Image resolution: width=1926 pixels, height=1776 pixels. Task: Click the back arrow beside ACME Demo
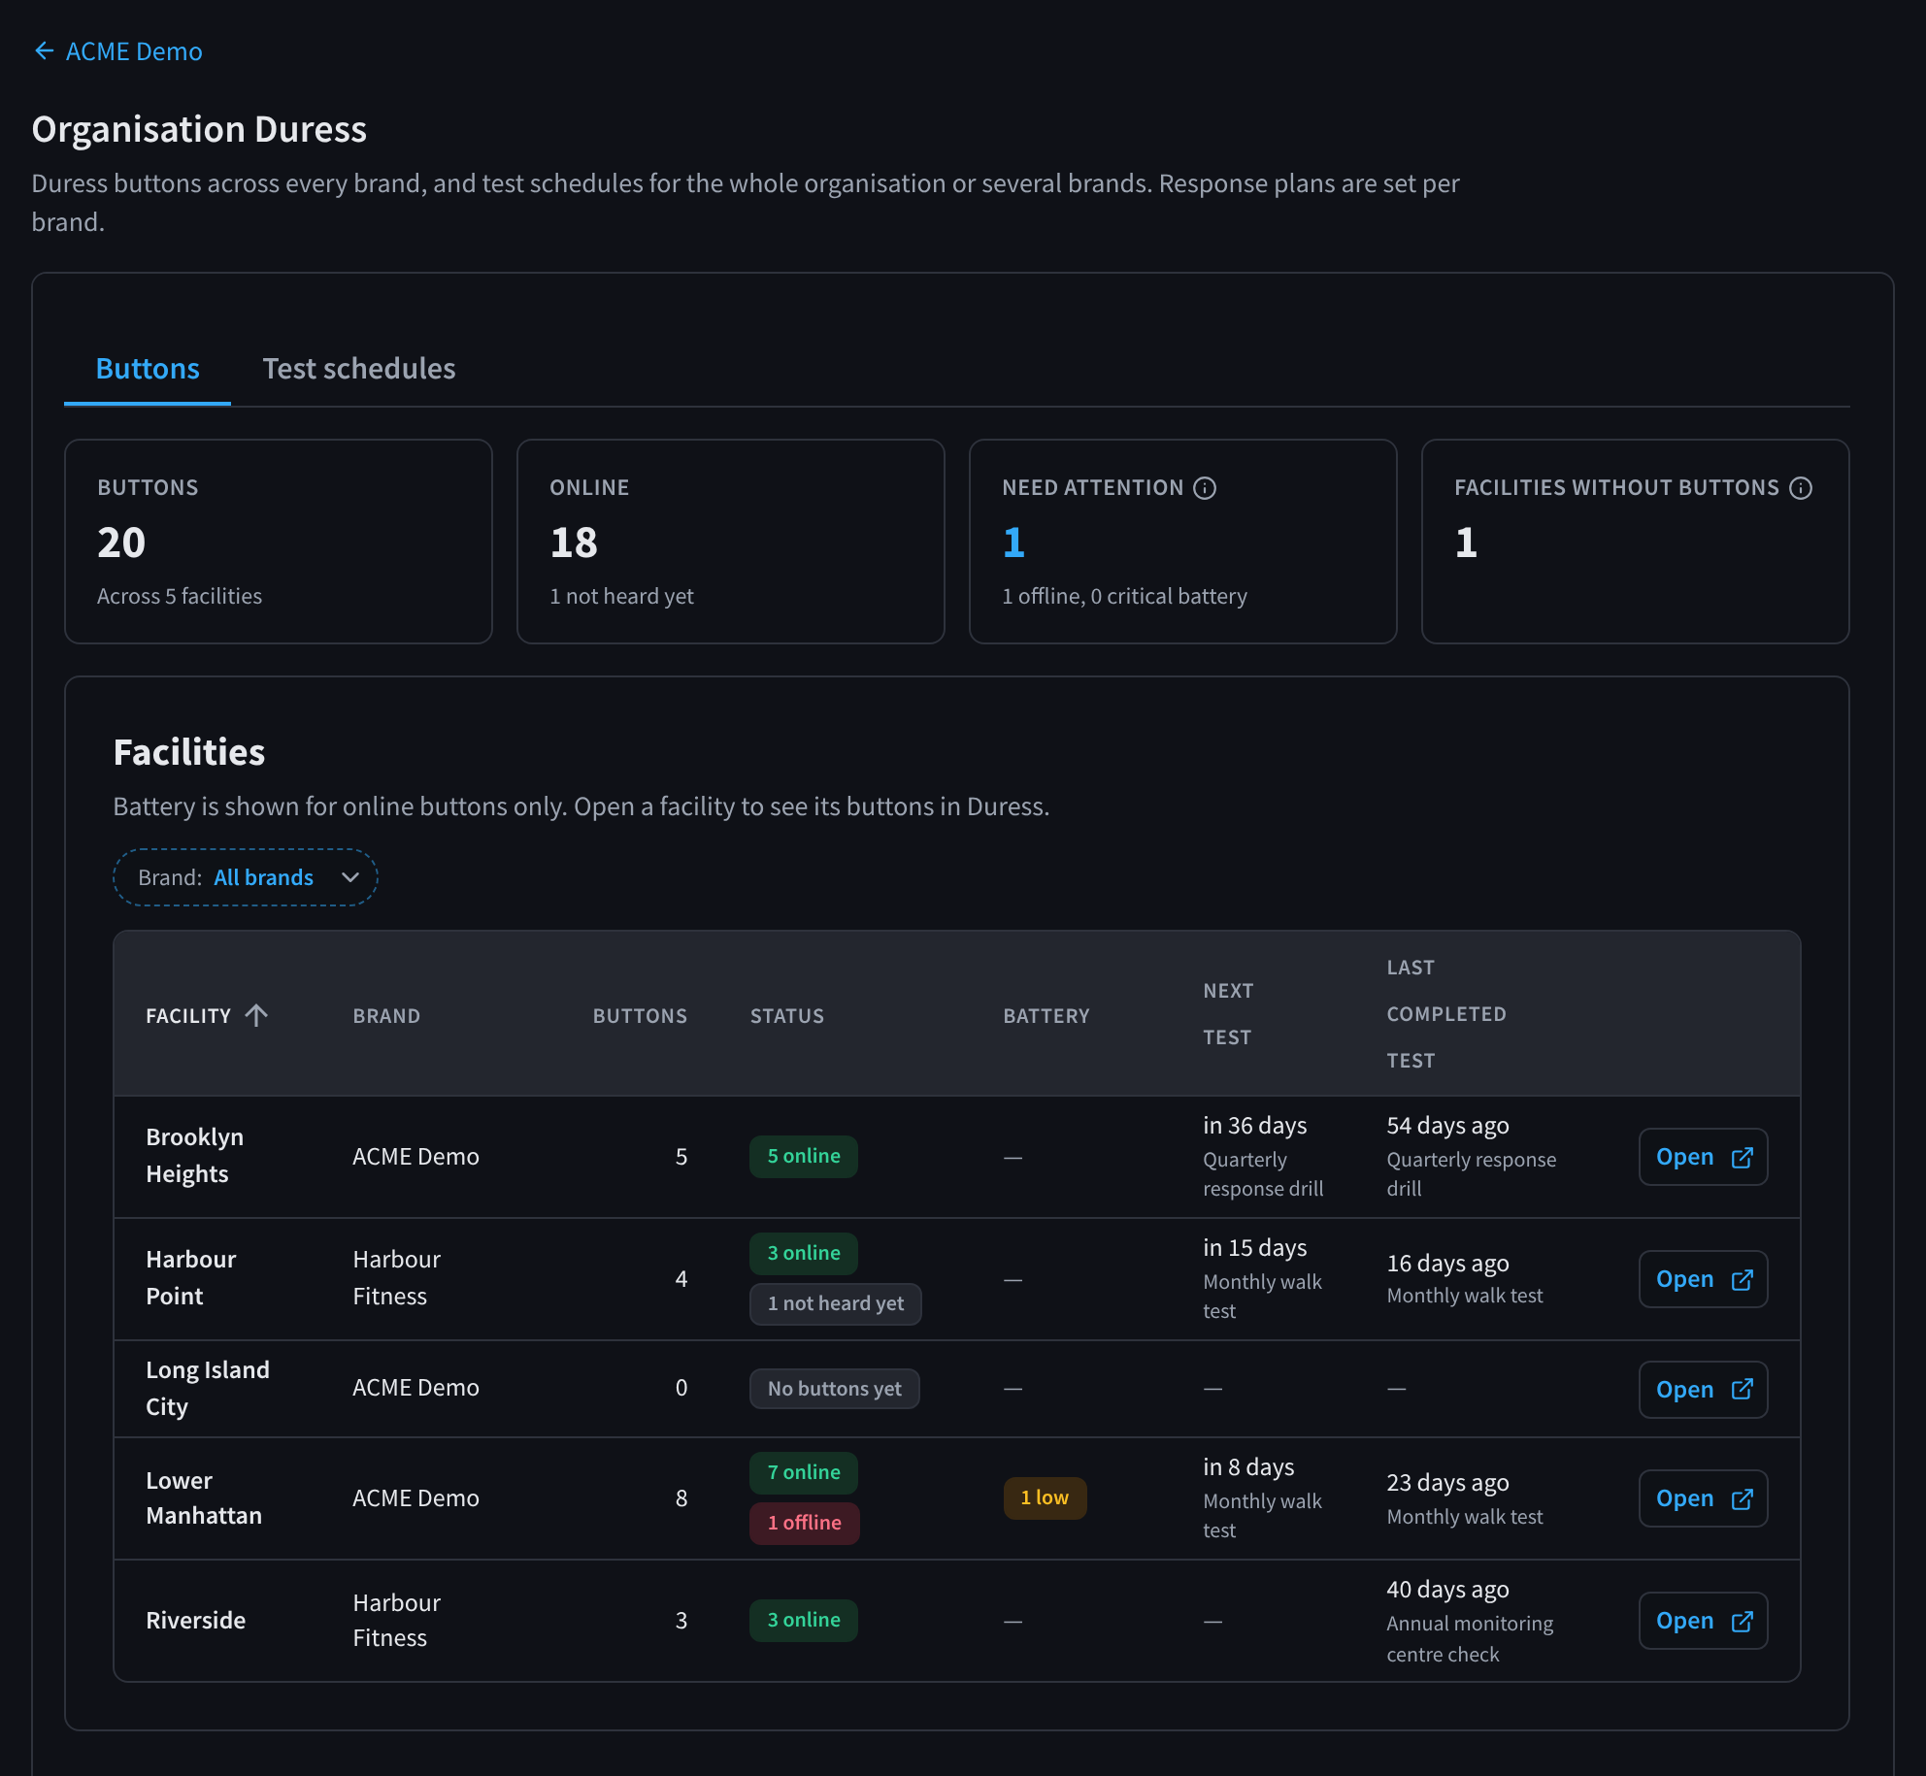click(44, 50)
